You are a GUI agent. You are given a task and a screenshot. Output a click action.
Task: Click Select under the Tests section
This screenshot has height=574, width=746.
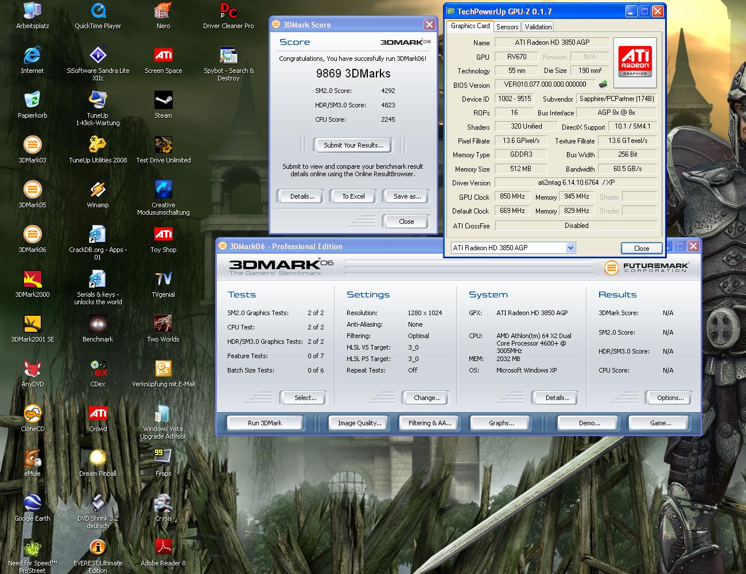pos(305,398)
